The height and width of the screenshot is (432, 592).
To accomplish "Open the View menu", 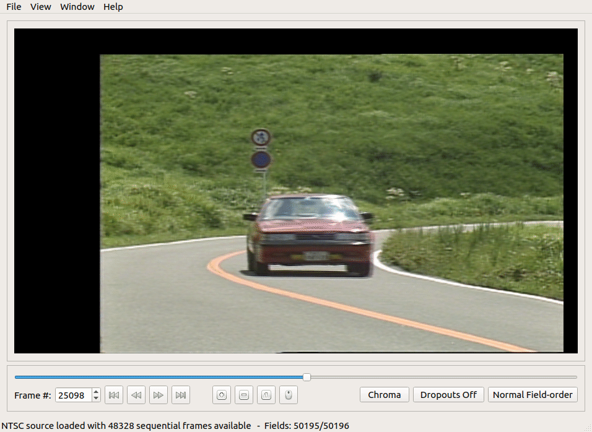I will coord(41,7).
